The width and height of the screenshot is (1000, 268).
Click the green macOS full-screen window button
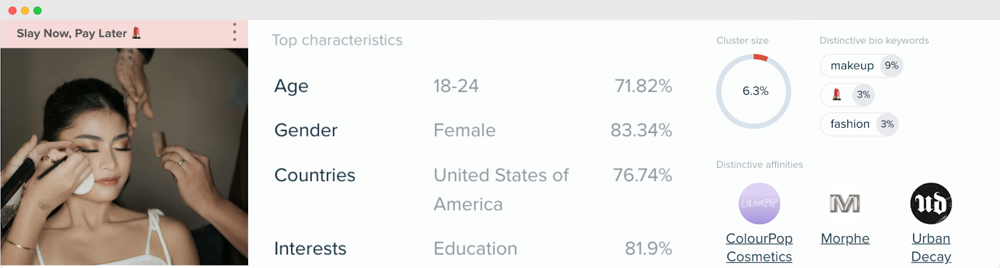click(37, 11)
